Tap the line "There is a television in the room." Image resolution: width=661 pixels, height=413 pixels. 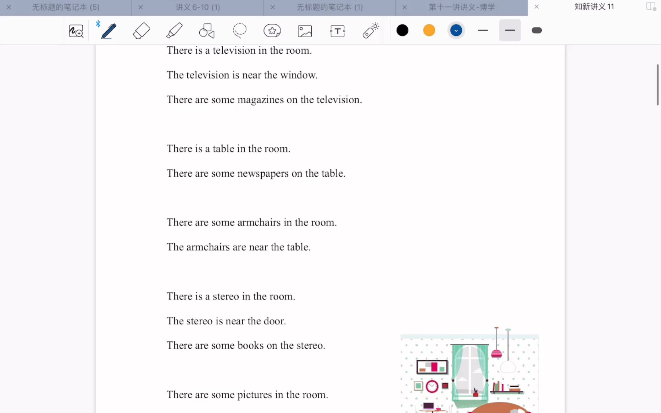click(x=239, y=50)
